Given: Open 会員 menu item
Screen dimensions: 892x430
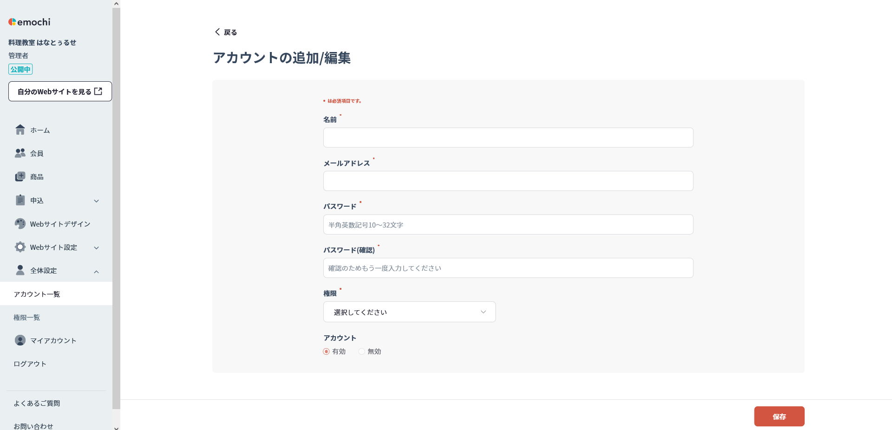Looking at the screenshot, I should click(x=56, y=153).
